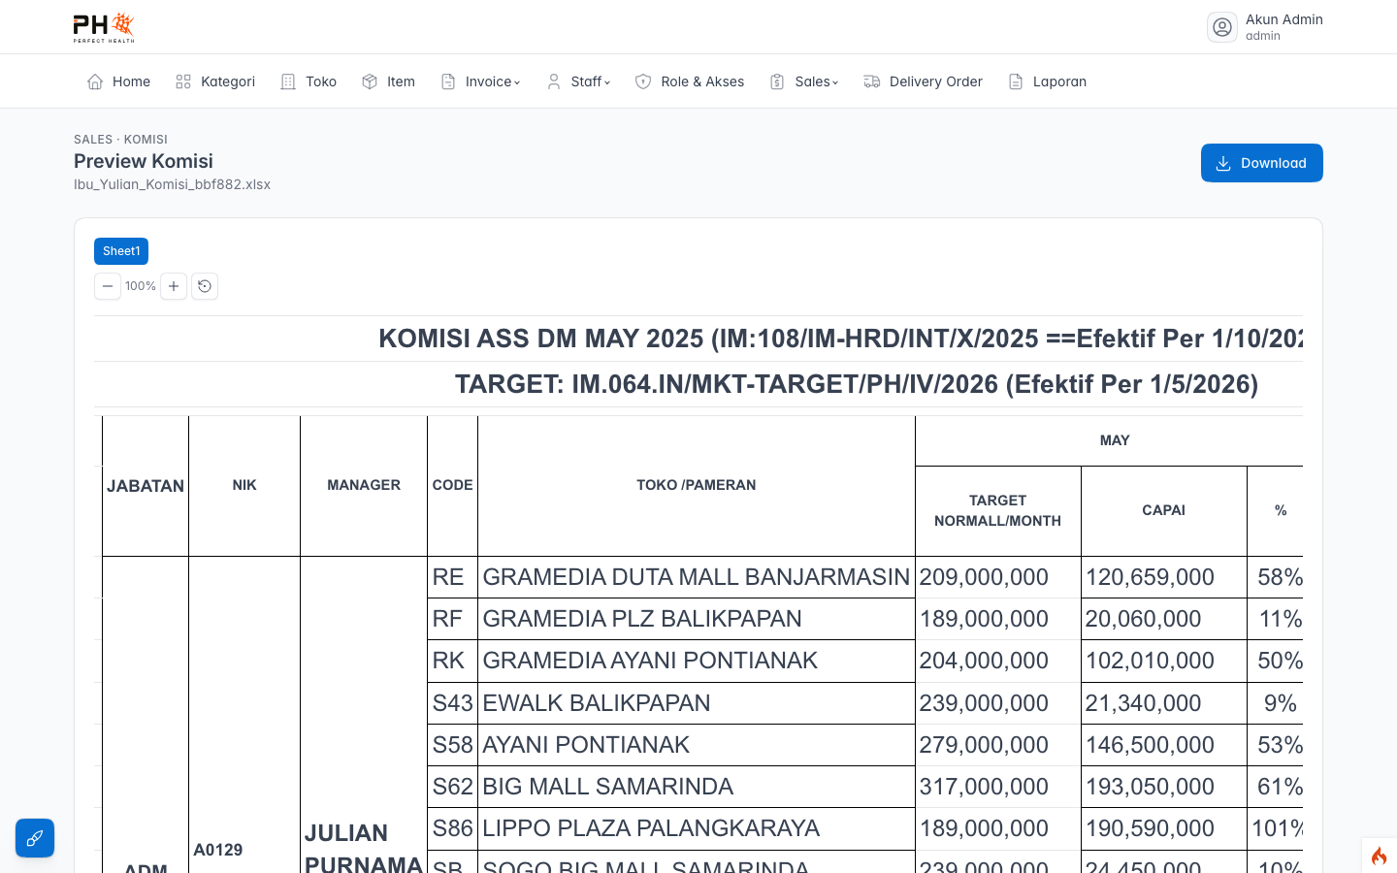1397x873 pixels.
Task: Open the Kategori menu
Action: [215, 81]
